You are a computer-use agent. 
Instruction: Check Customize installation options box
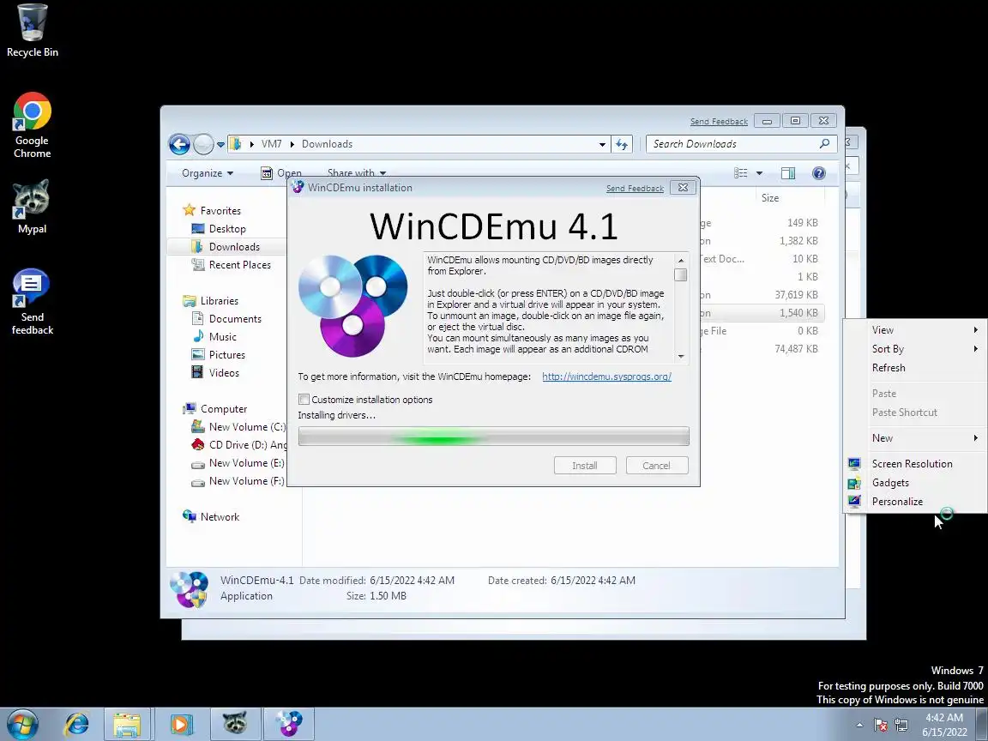coord(304,400)
